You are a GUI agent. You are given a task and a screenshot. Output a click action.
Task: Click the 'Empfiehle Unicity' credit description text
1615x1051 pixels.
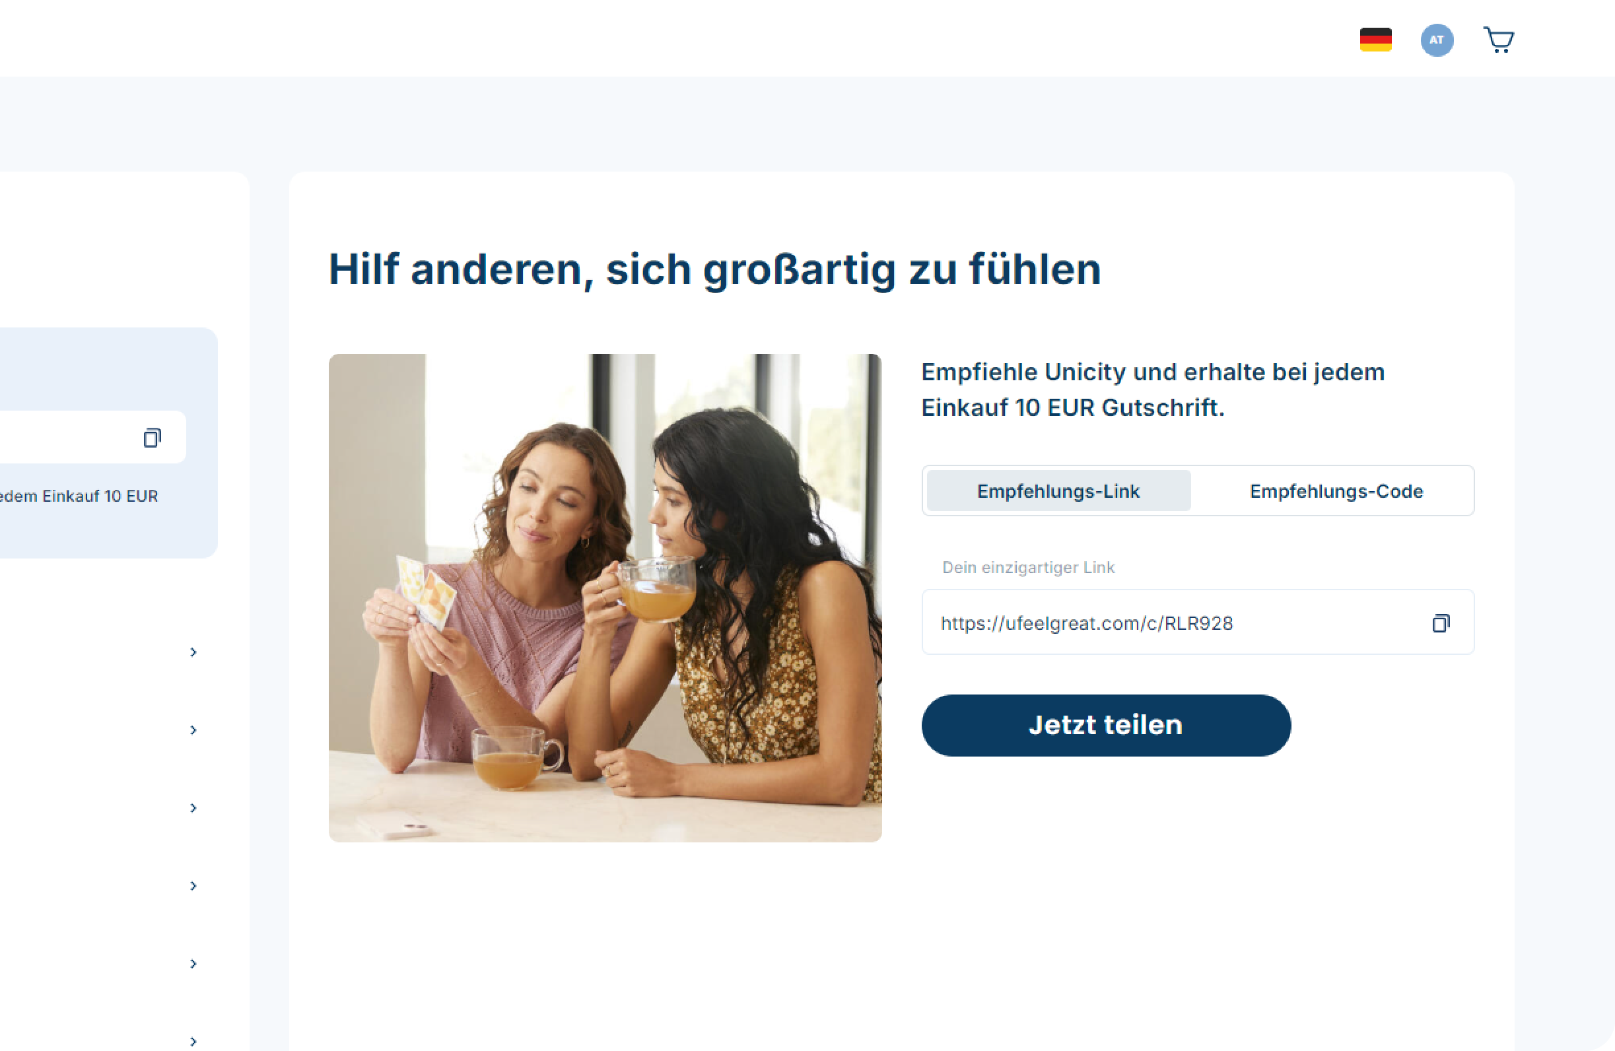coord(1152,390)
